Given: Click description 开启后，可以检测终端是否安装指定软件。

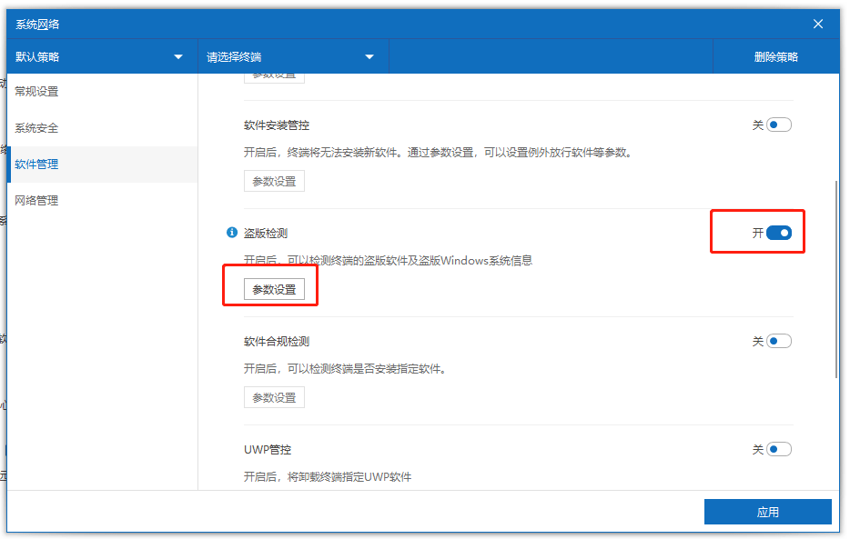Looking at the screenshot, I should click(345, 369).
